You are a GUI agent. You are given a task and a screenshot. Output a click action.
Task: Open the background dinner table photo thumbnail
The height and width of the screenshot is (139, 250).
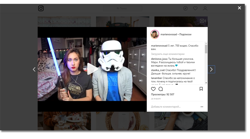(64, 121)
